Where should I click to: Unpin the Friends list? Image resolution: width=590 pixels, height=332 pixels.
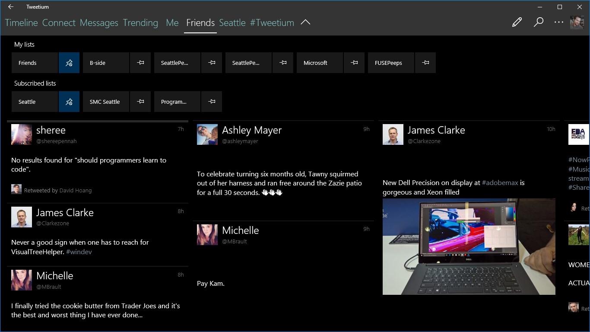(x=69, y=63)
